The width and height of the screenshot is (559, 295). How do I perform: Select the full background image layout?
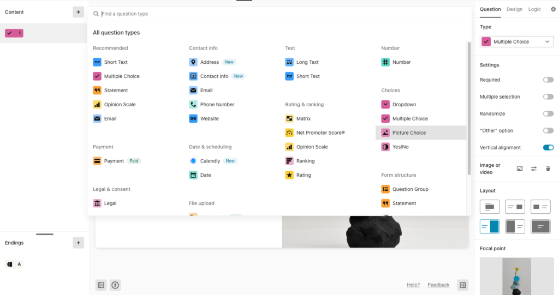540,227
